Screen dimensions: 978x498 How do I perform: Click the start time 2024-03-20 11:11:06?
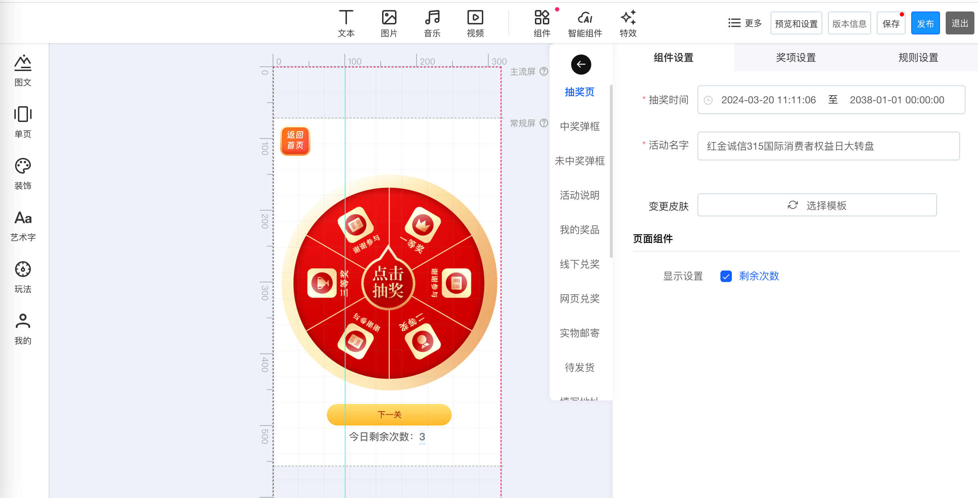tap(768, 100)
